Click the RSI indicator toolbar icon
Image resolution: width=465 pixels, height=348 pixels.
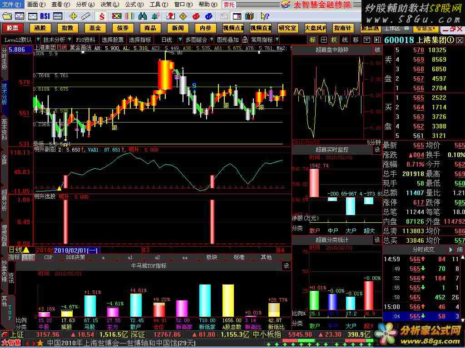[x=45, y=16]
